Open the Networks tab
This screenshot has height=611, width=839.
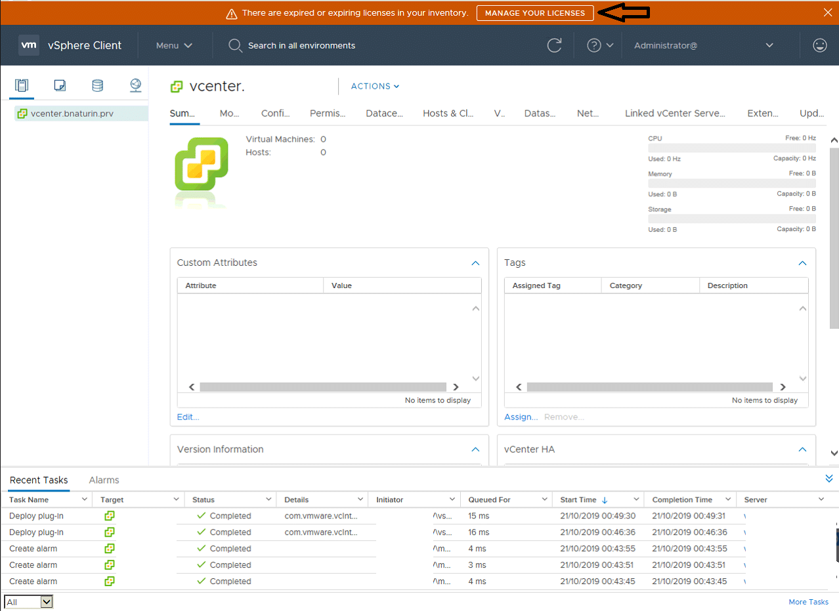[588, 113]
